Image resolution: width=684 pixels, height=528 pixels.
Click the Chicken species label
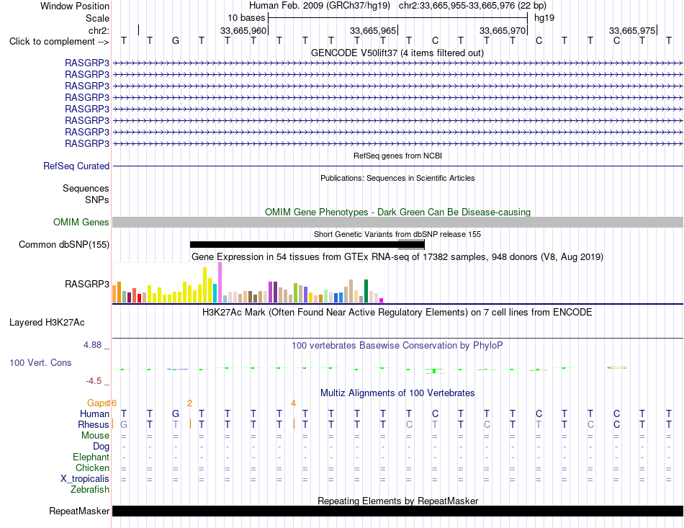(x=92, y=467)
